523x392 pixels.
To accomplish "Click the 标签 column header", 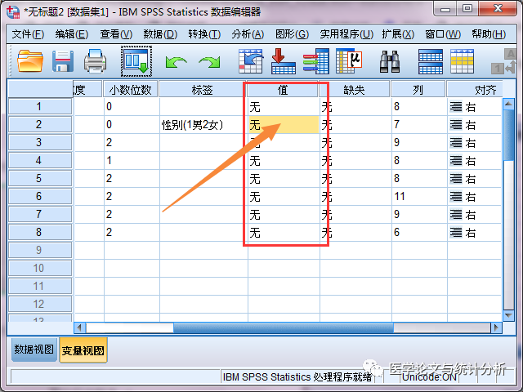I will tap(202, 89).
